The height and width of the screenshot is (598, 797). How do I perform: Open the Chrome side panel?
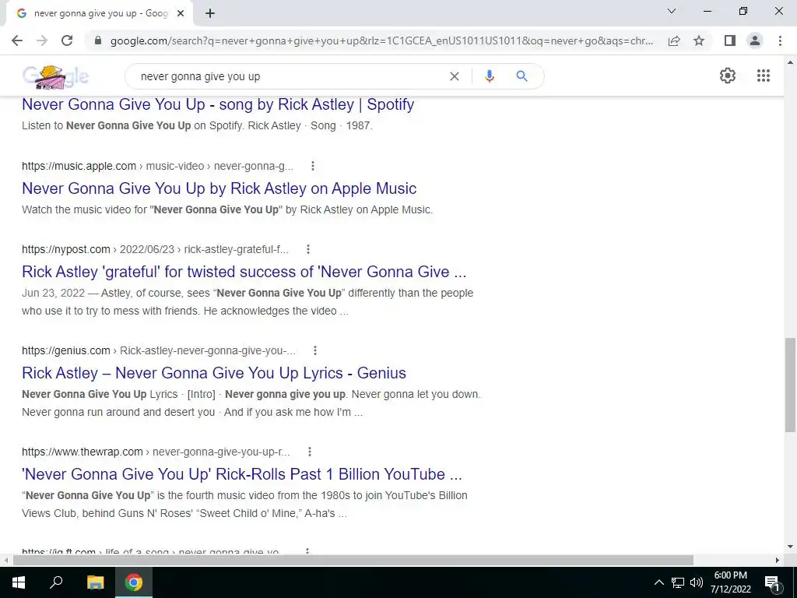click(x=730, y=40)
